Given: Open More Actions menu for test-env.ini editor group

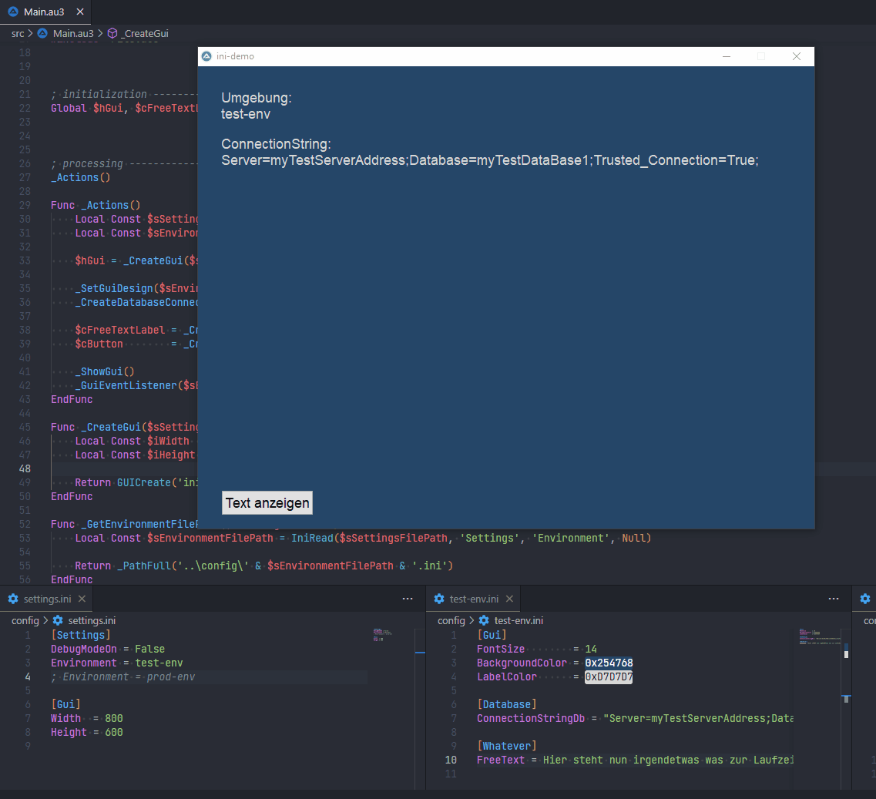Looking at the screenshot, I should pos(834,599).
